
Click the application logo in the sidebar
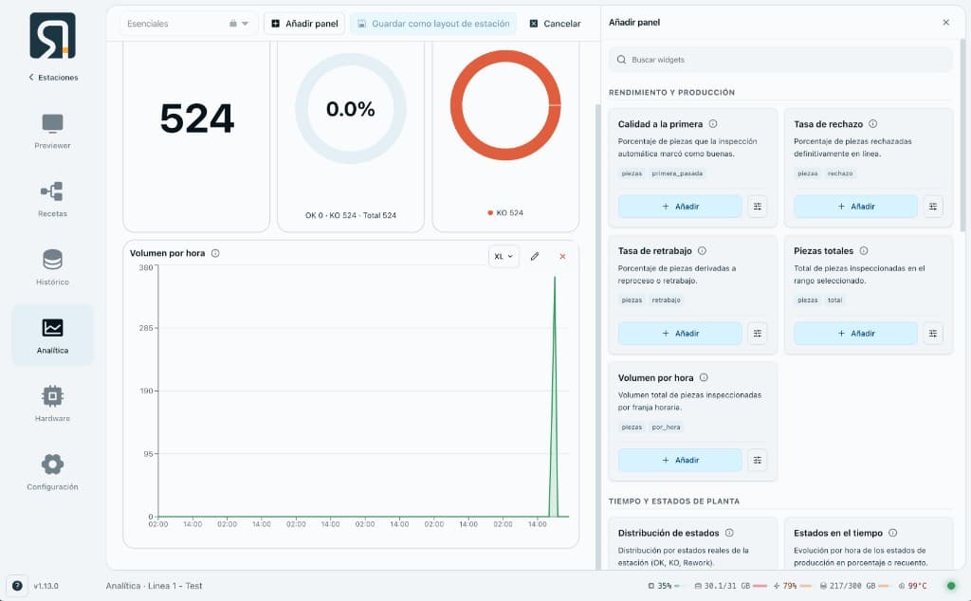pyautogui.click(x=53, y=35)
